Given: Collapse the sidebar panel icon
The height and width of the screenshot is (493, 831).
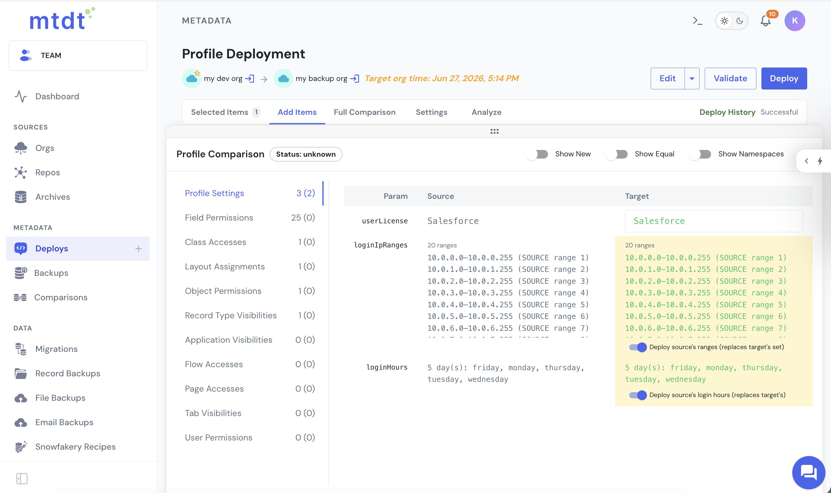Looking at the screenshot, I should [22, 478].
